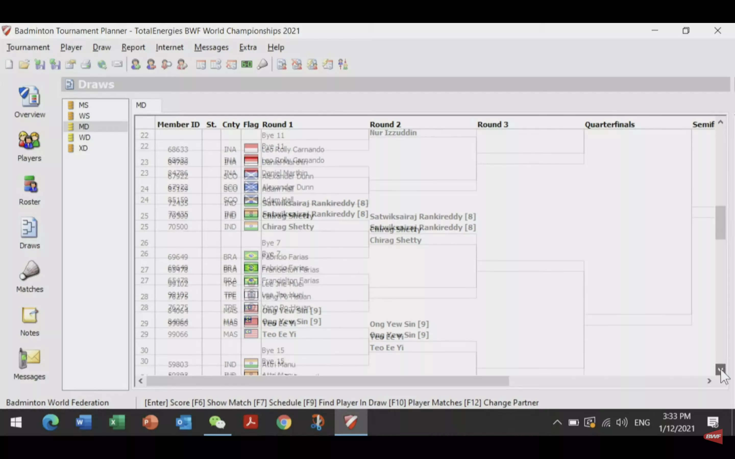The width and height of the screenshot is (735, 459).
Task: Click the find player magnifier icon
Action: tap(166, 64)
